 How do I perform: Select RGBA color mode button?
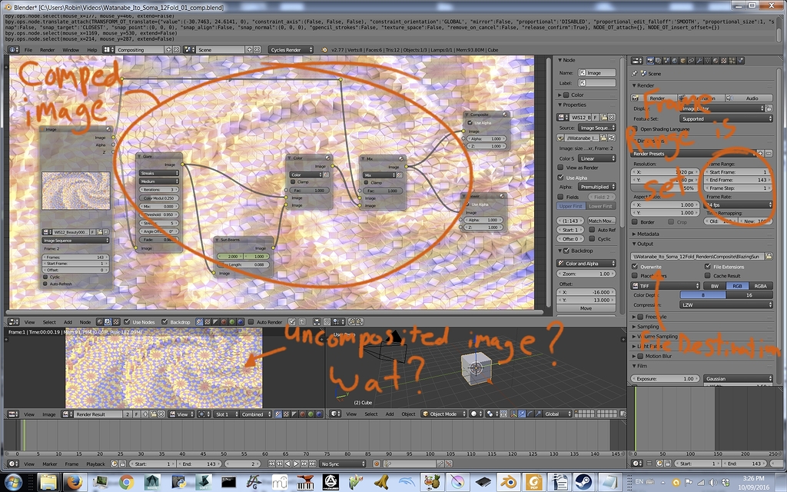click(760, 286)
